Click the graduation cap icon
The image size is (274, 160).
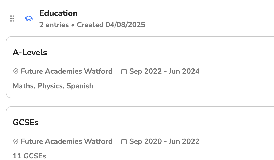(x=29, y=19)
